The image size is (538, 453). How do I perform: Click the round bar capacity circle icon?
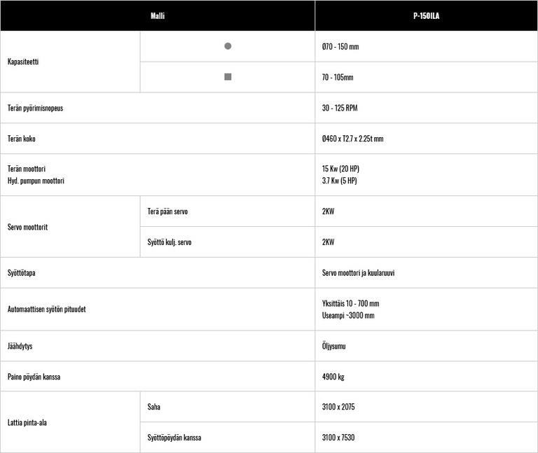(228, 46)
